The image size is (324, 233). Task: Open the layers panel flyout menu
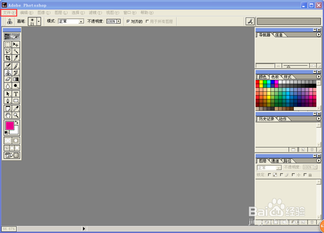(318, 161)
